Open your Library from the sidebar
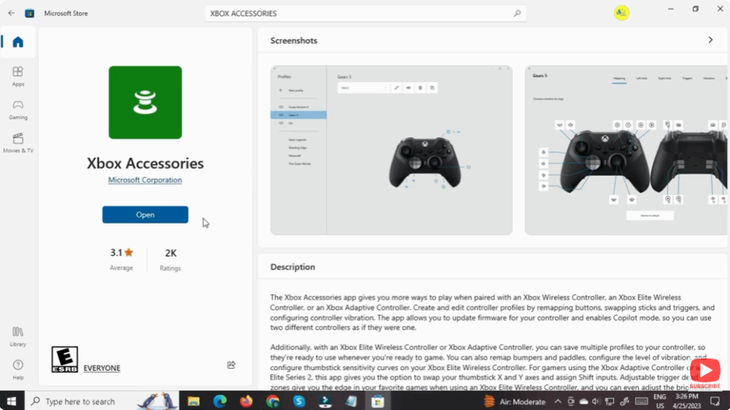Viewport: 730px width, 410px height. click(18, 335)
